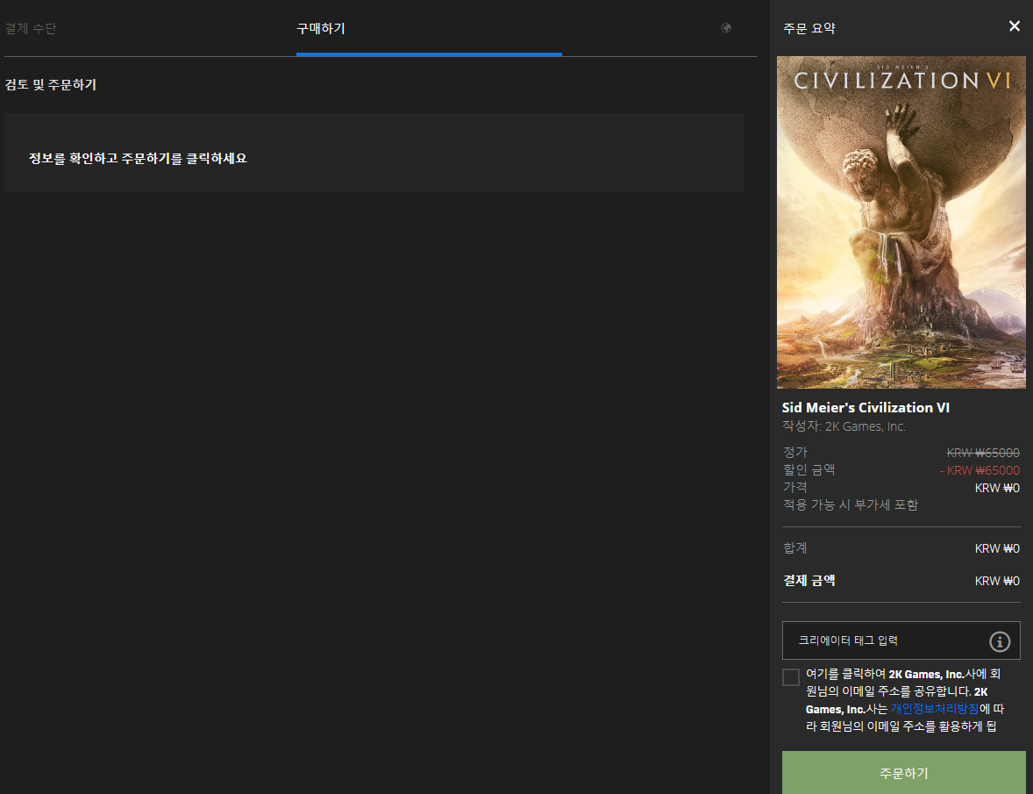Enable email sharing with 2K Games checkbox
This screenshot has width=1033, height=794.
click(x=791, y=676)
